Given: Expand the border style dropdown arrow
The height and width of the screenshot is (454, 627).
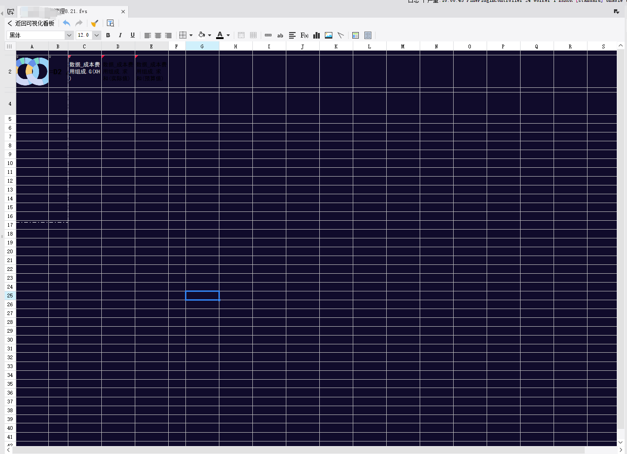Looking at the screenshot, I should coord(191,35).
